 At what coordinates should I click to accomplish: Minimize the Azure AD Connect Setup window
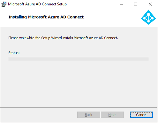[x=121, y=4]
